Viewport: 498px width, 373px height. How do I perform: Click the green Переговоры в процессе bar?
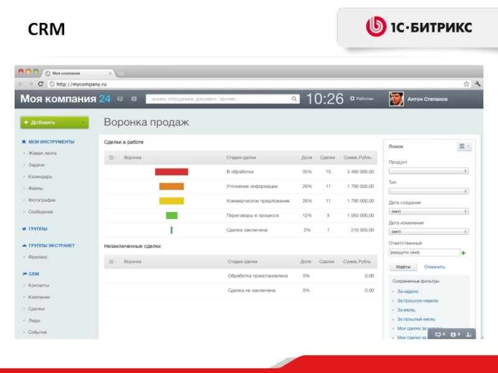172,215
